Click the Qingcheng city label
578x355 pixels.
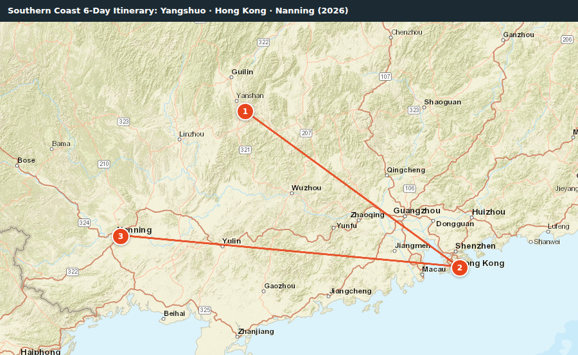pyautogui.click(x=405, y=170)
